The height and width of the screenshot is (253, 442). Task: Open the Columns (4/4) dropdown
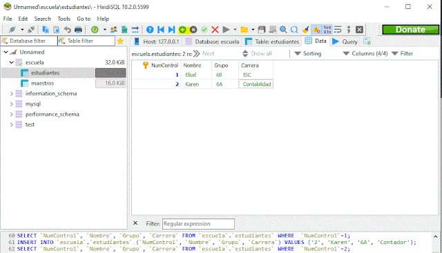click(365, 54)
